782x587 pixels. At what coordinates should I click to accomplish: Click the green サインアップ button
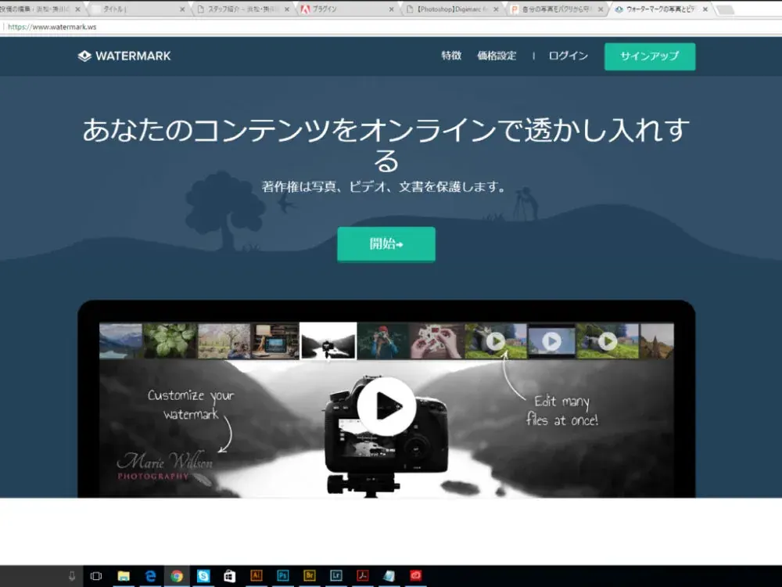pyautogui.click(x=650, y=56)
